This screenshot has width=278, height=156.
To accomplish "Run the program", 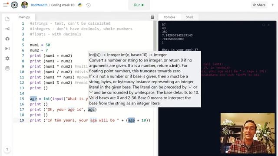I will pyautogui.click(x=139, y=5).
